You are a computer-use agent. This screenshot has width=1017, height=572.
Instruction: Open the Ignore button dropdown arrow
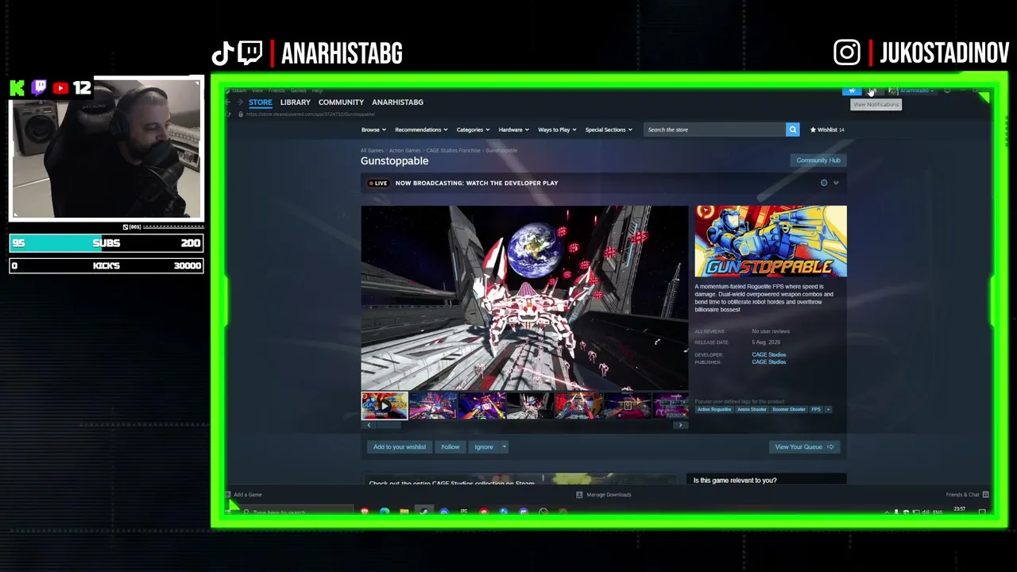[504, 446]
